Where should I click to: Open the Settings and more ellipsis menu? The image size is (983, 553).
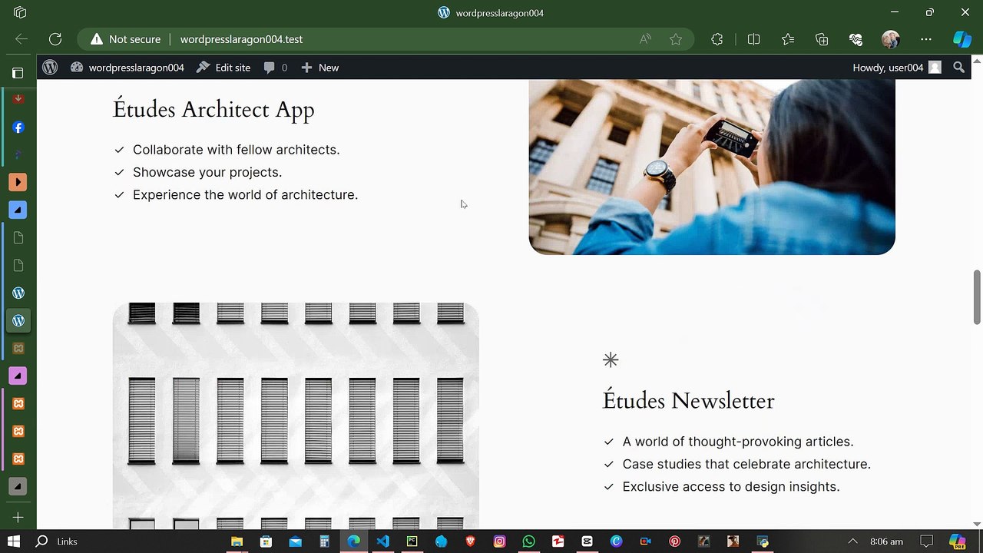point(926,39)
